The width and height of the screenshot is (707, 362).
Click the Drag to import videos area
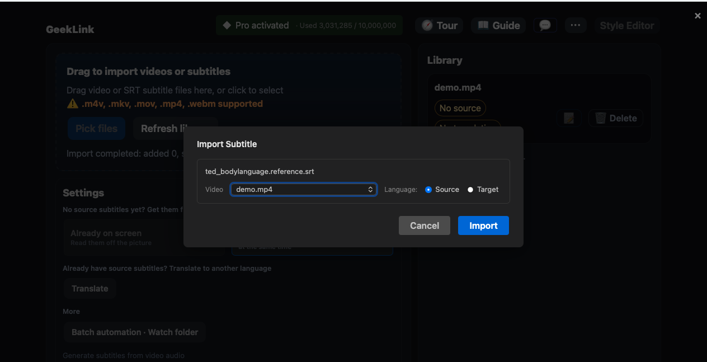pyautogui.click(x=228, y=112)
